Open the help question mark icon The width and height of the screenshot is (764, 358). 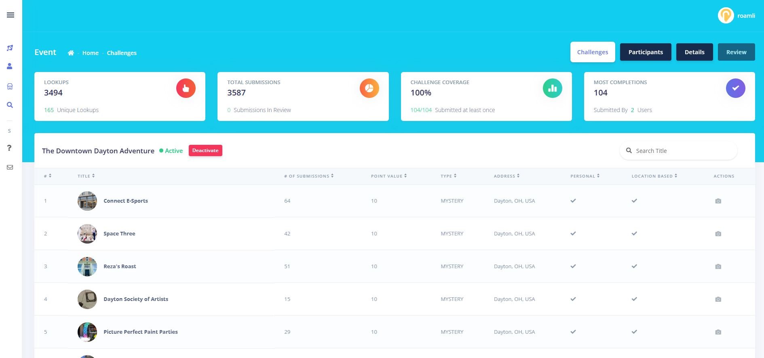(x=9, y=148)
